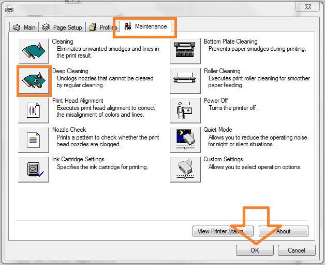Viewport: 325px width, 265px height.
Task: Click the 'Ink Cartridge Settings' label text
Action: (78, 159)
